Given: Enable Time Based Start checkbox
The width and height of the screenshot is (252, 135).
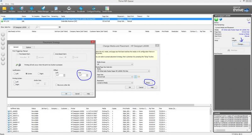Looking at the screenshot, I should click(x=18, y=54).
